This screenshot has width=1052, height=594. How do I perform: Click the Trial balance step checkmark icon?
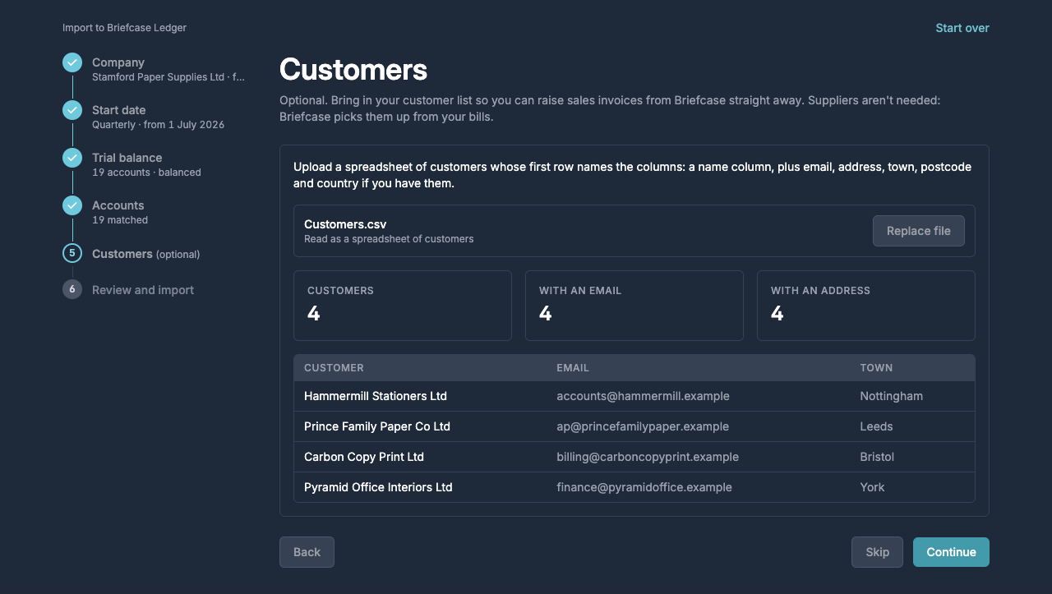72,158
